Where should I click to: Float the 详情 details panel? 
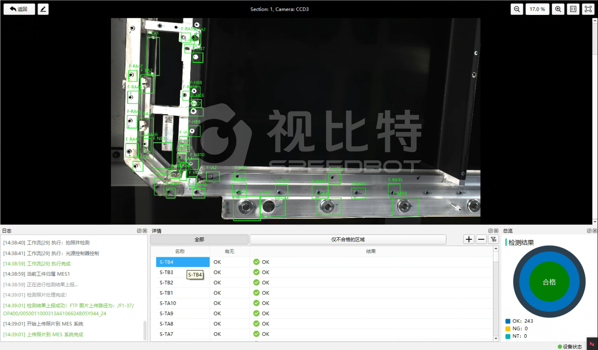491,231
